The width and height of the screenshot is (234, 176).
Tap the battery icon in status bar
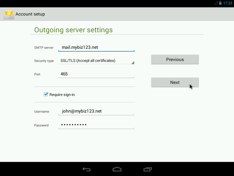(220, 3)
